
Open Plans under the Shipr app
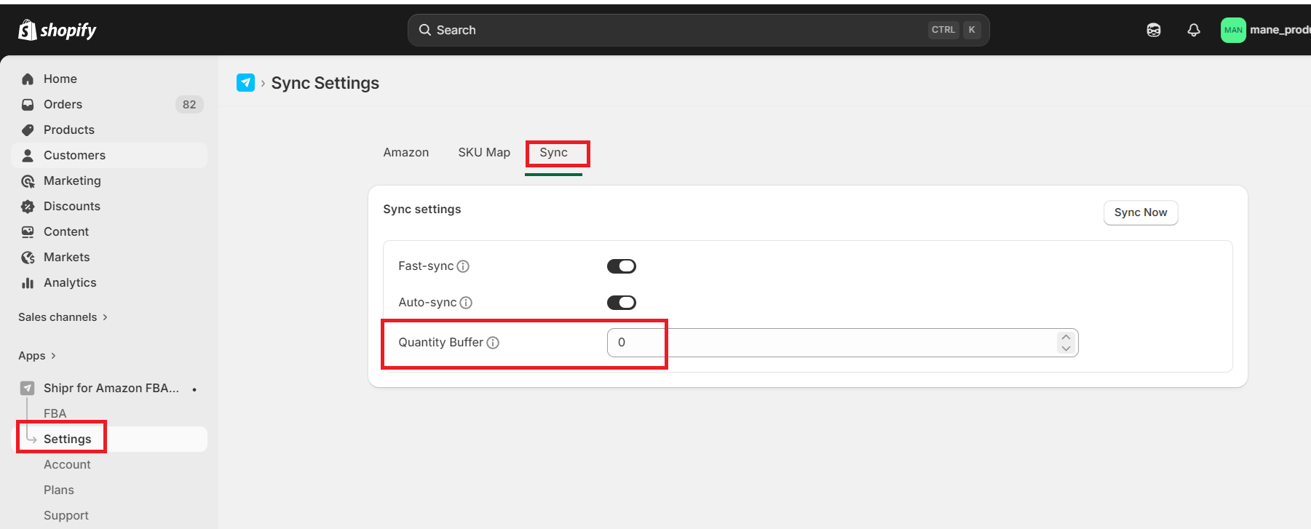coord(59,490)
